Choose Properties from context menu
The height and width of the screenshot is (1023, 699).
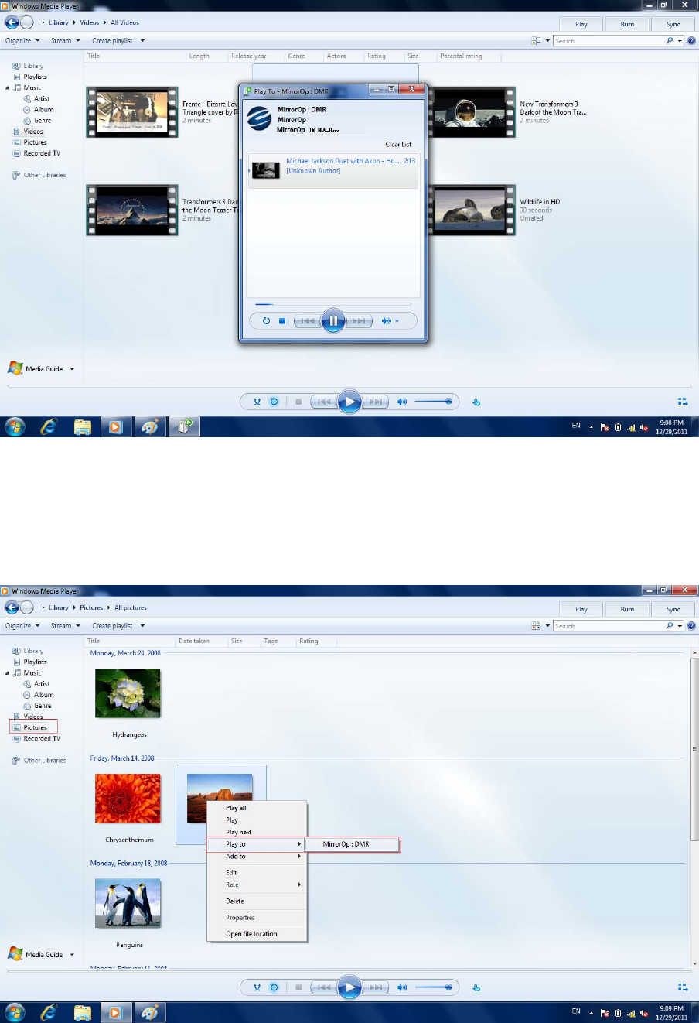pos(257,918)
